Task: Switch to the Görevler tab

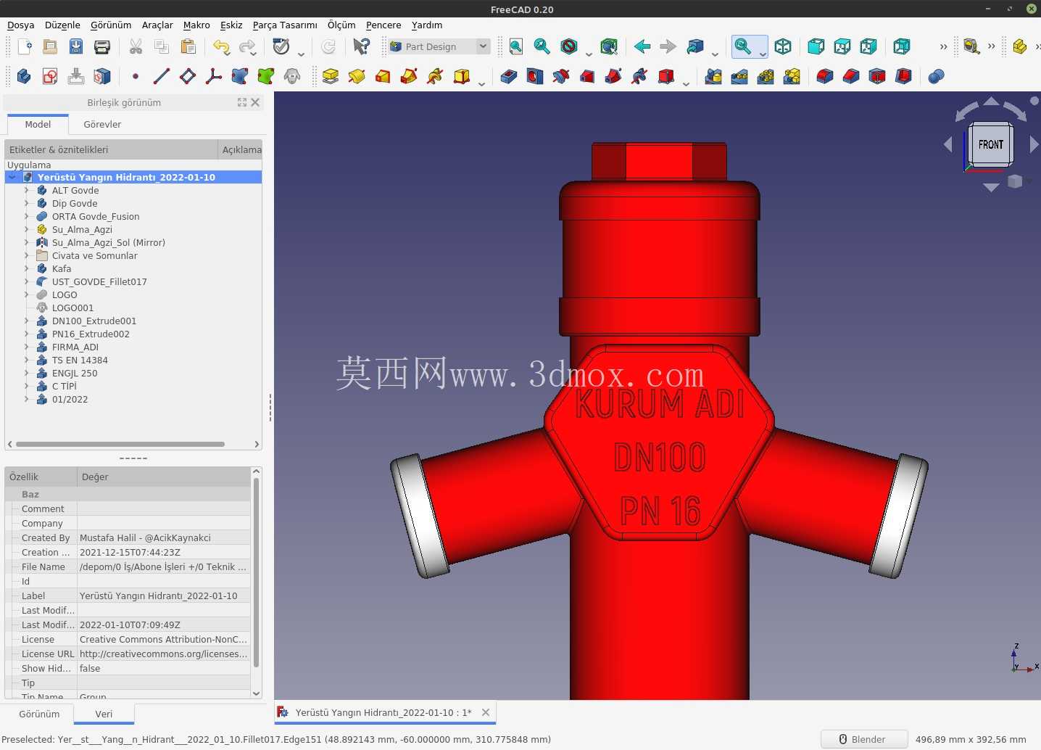Action: click(x=102, y=124)
